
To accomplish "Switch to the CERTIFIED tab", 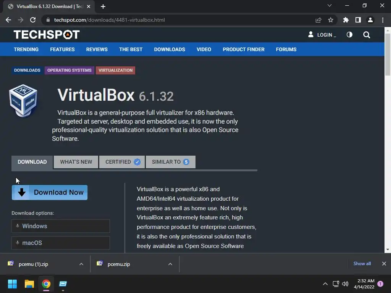I will pyautogui.click(x=122, y=162).
